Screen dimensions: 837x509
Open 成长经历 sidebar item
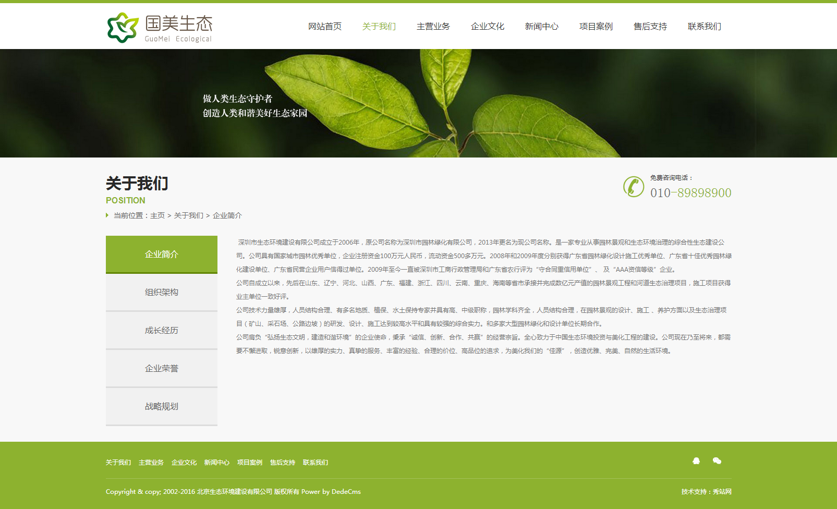pos(162,331)
